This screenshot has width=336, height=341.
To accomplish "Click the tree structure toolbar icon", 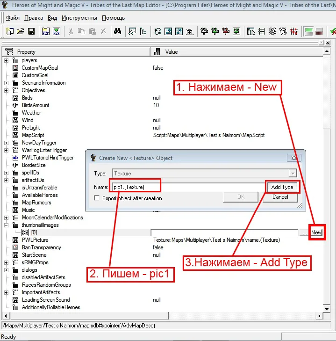I will point(143,31).
